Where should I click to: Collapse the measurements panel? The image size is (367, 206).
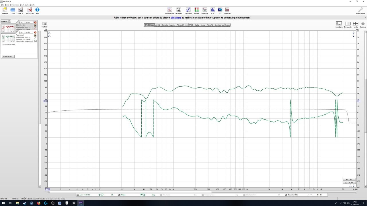(x=5, y=21)
